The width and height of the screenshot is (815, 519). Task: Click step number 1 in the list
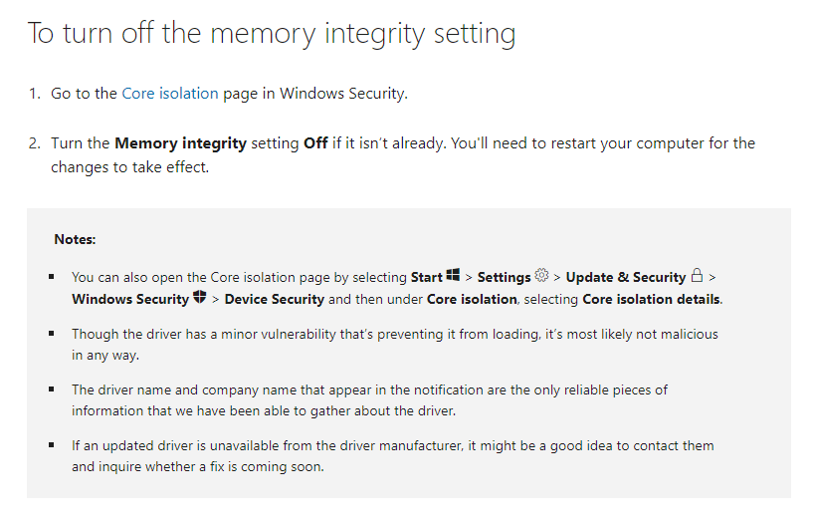(33, 94)
